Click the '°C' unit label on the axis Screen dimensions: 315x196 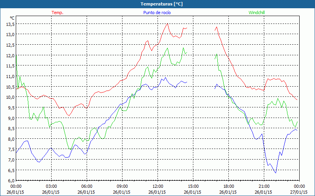click(x=12, y=18)
